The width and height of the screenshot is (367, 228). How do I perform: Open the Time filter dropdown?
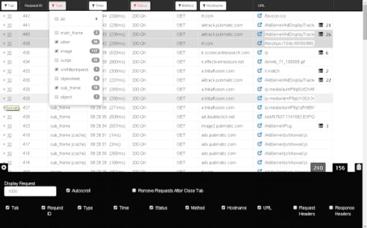(x=98, y=6)
